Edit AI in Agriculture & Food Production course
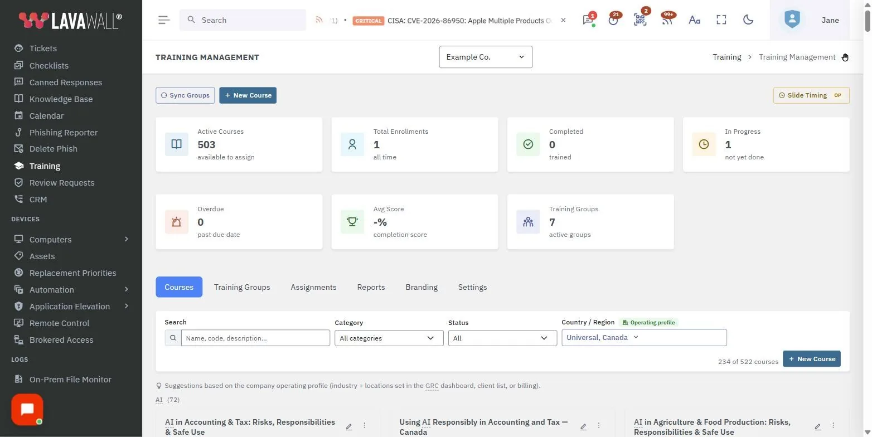The image size is (872, 437). click(817, 427)
